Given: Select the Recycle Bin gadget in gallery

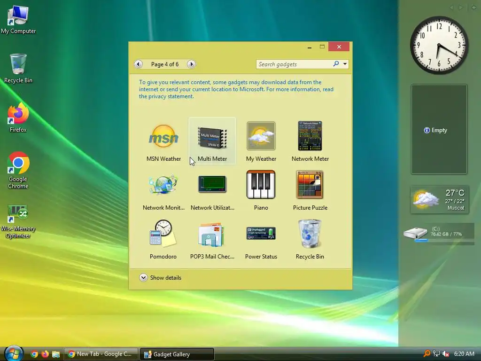Looking at the screenshot, I should 310,239.
